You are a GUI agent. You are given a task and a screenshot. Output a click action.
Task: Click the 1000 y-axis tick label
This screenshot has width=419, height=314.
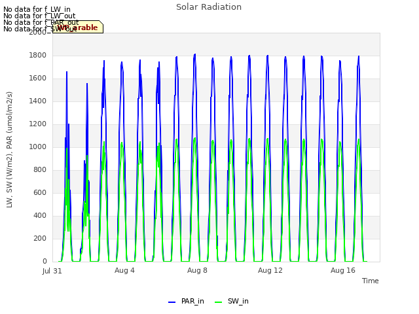[38, 147]
